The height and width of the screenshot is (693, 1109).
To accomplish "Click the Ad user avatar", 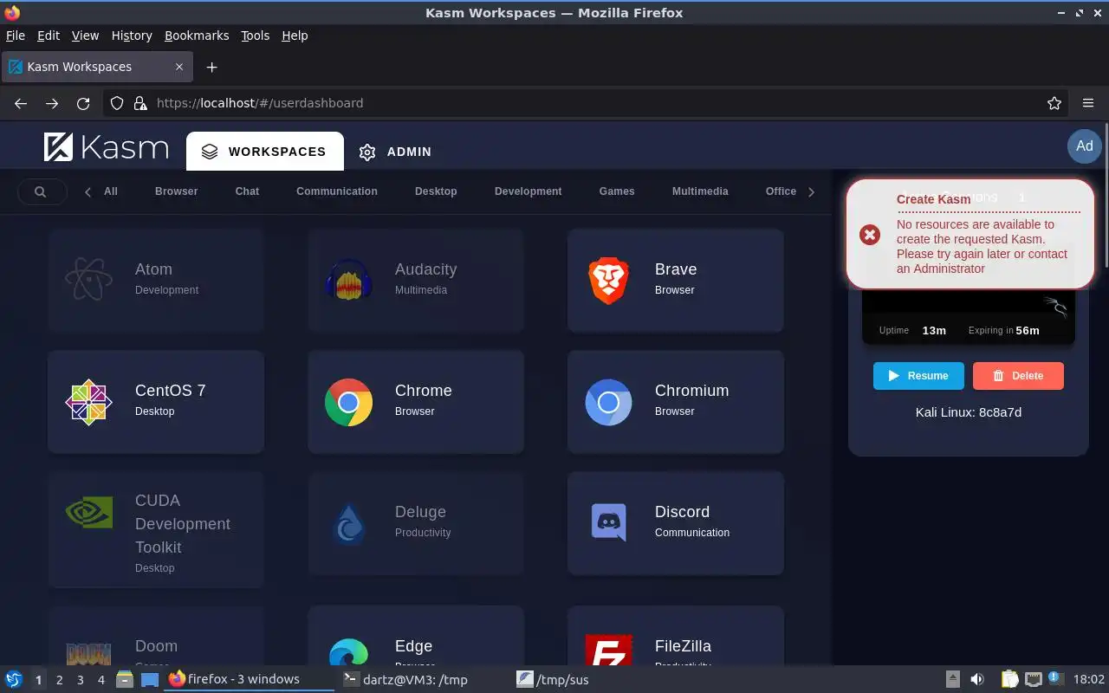I will point(1085,146).
